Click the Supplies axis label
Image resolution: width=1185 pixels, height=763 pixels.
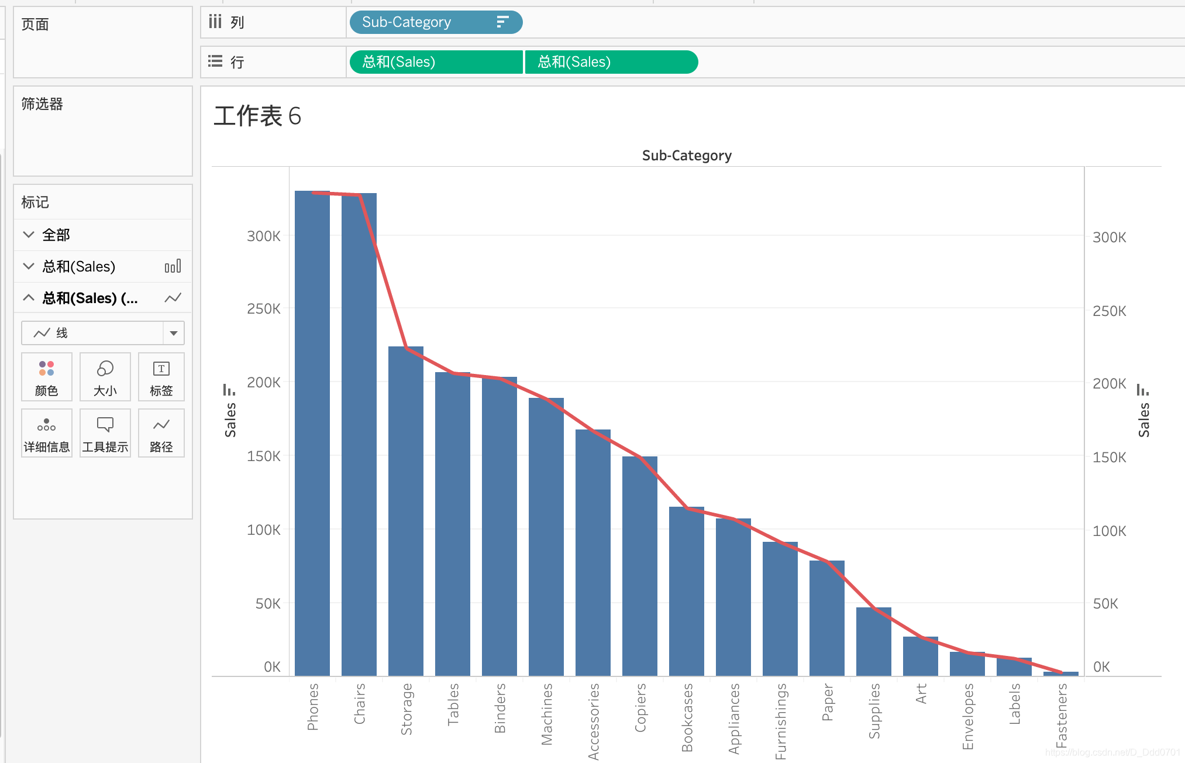point(874,711)
